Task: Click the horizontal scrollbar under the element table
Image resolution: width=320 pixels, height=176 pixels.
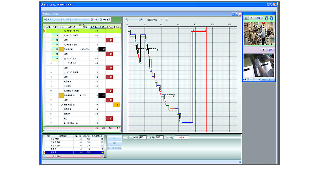Action: click(x=82, y=131)
